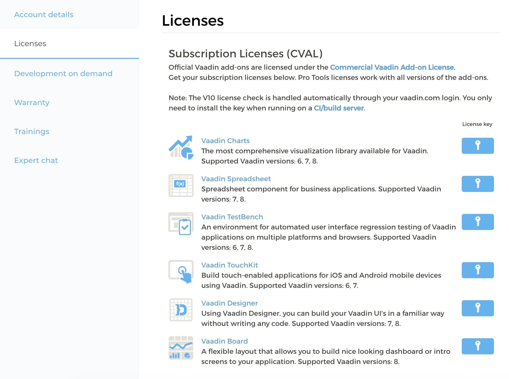Open Expert chat in the sidebar
Viewport: 509px width, 379px height.
(36, 160)
